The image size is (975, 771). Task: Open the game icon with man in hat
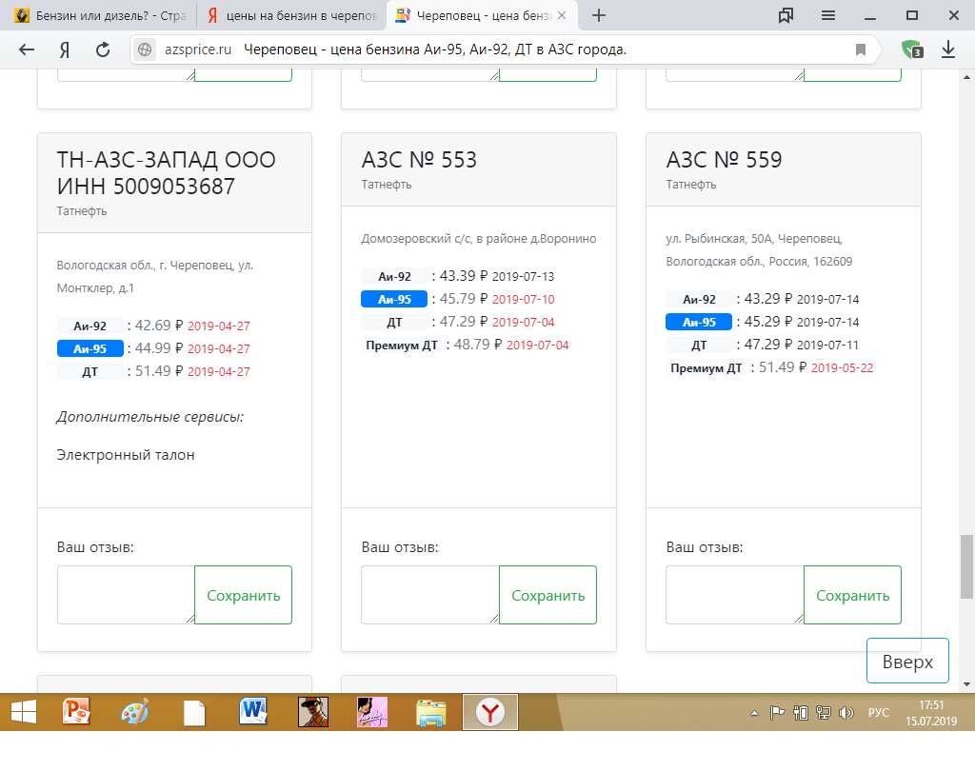[312, 712]
